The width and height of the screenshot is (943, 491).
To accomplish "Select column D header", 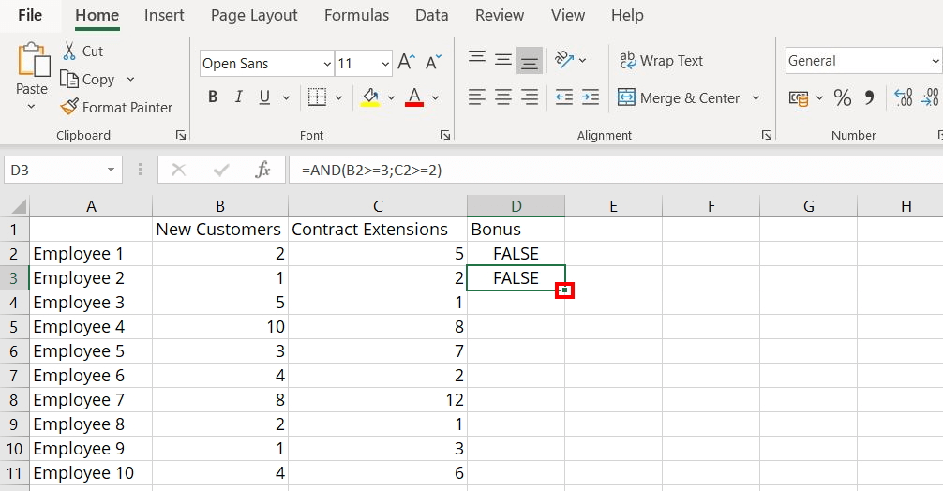I will pos(516,206).
